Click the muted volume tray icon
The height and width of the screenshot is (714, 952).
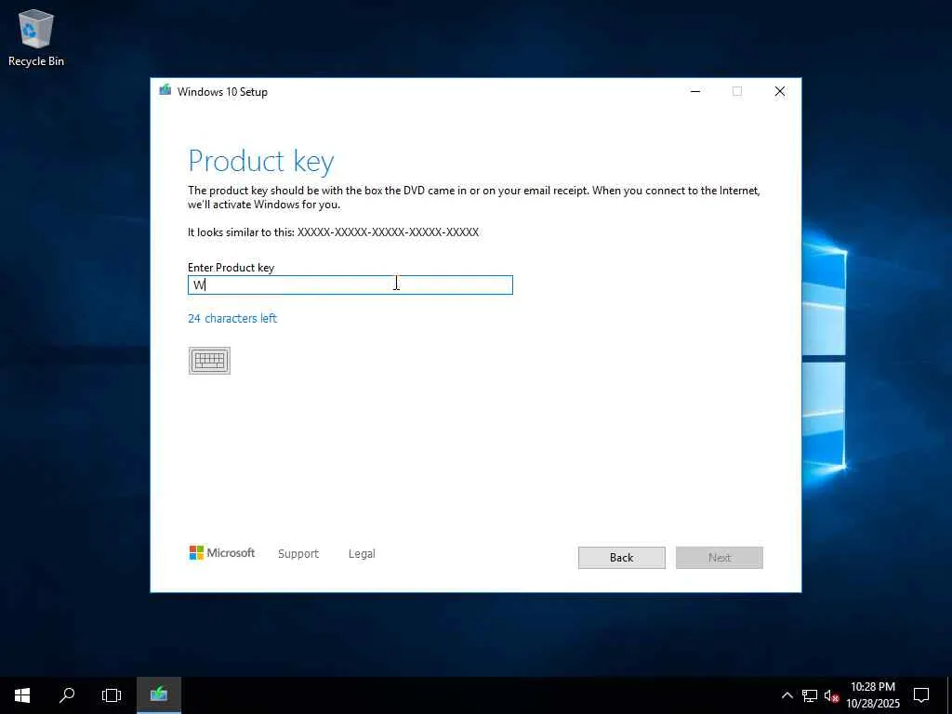tap(831, 695)
